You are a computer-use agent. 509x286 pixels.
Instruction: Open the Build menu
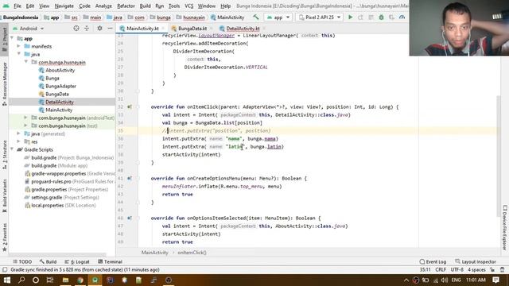pos(145,6)
